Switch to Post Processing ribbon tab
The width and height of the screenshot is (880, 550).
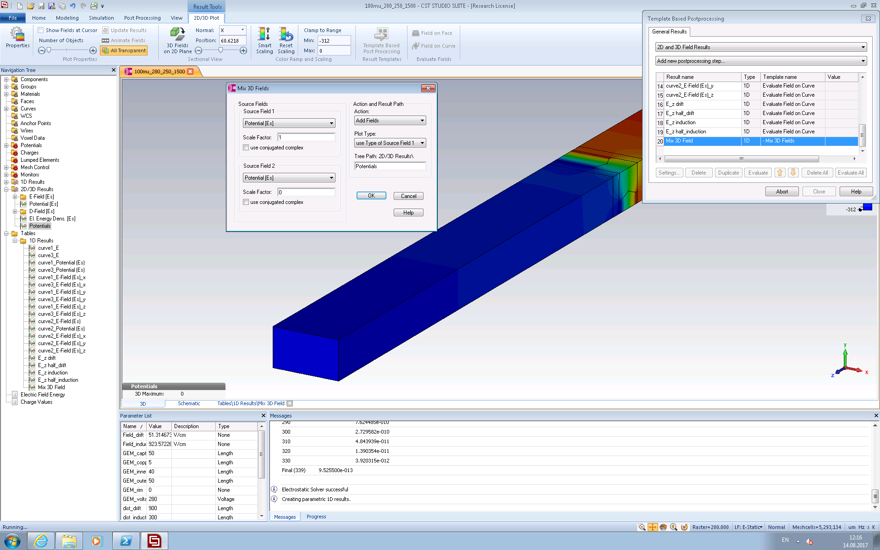click(142, 18)
